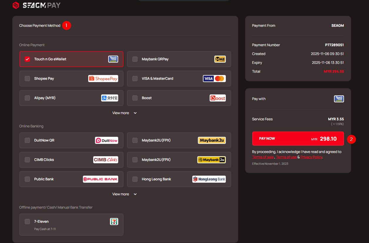Check the 7-Eleven cash payment checkbox
Viewport: 369px width, 243px height.
[x=27, y=222]
